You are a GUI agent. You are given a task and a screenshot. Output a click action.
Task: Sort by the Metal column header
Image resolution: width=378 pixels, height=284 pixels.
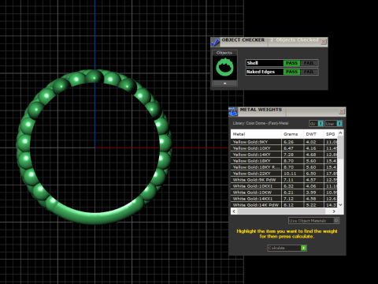pyautogui.click(x=256, y=134)
